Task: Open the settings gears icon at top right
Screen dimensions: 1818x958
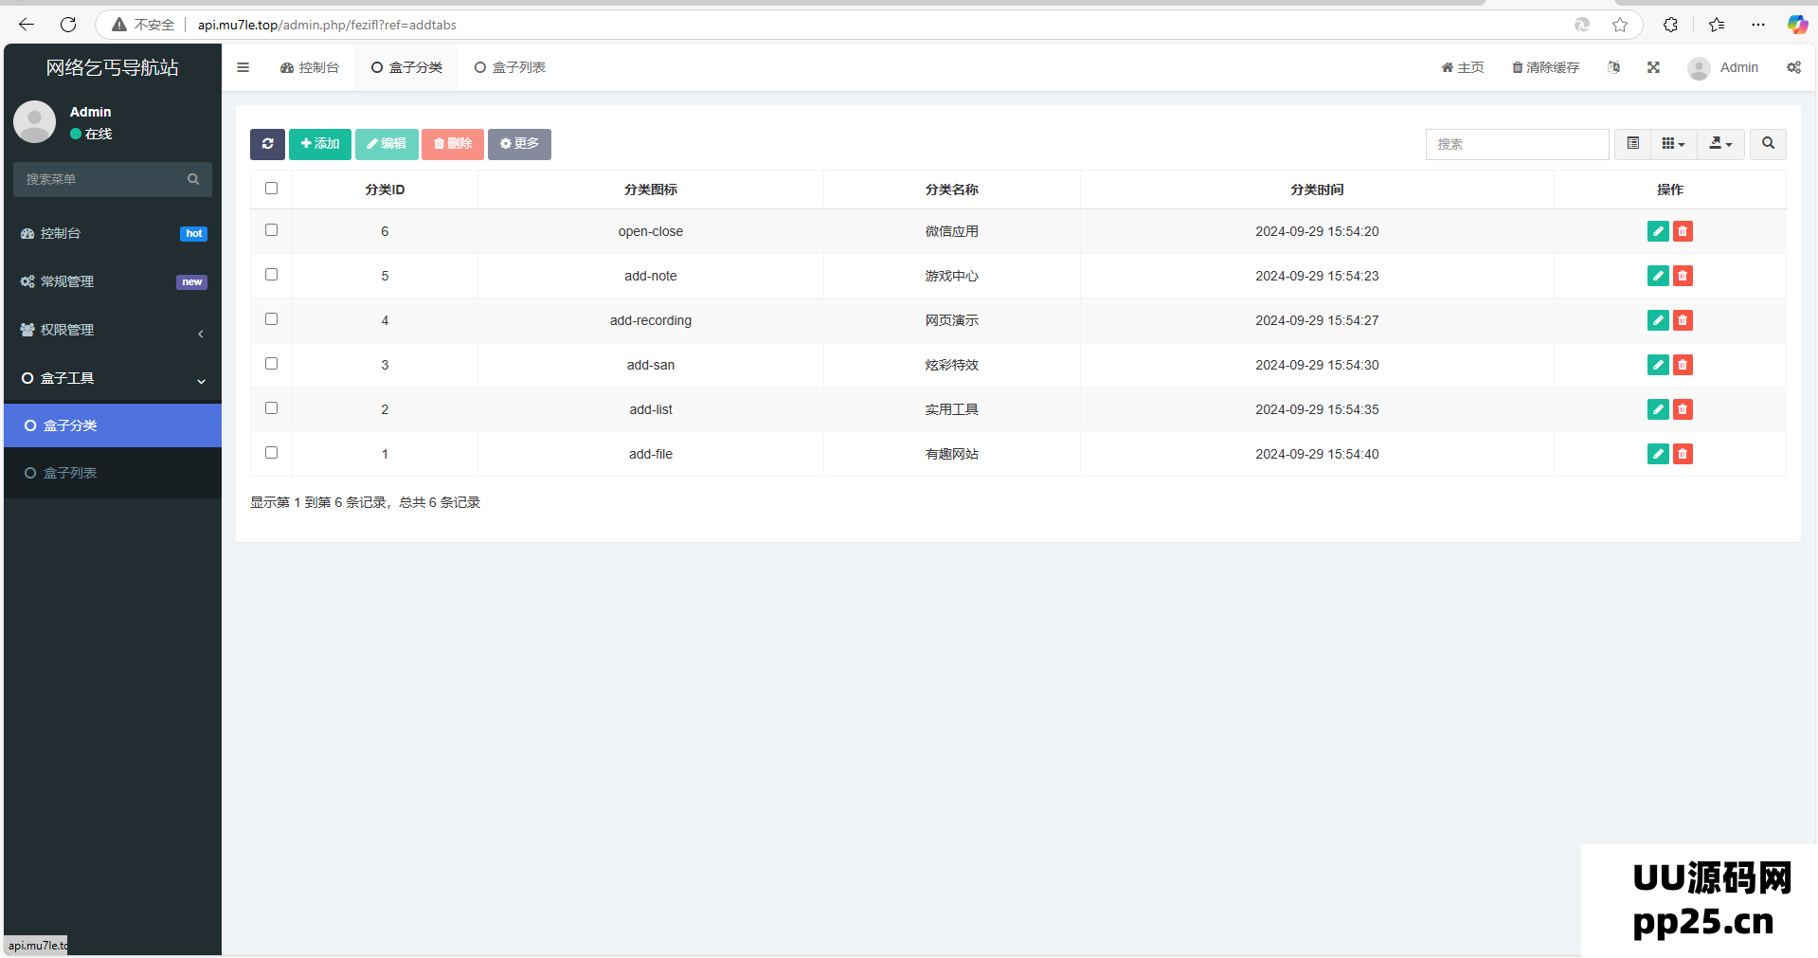Action: coord(1793,67)
